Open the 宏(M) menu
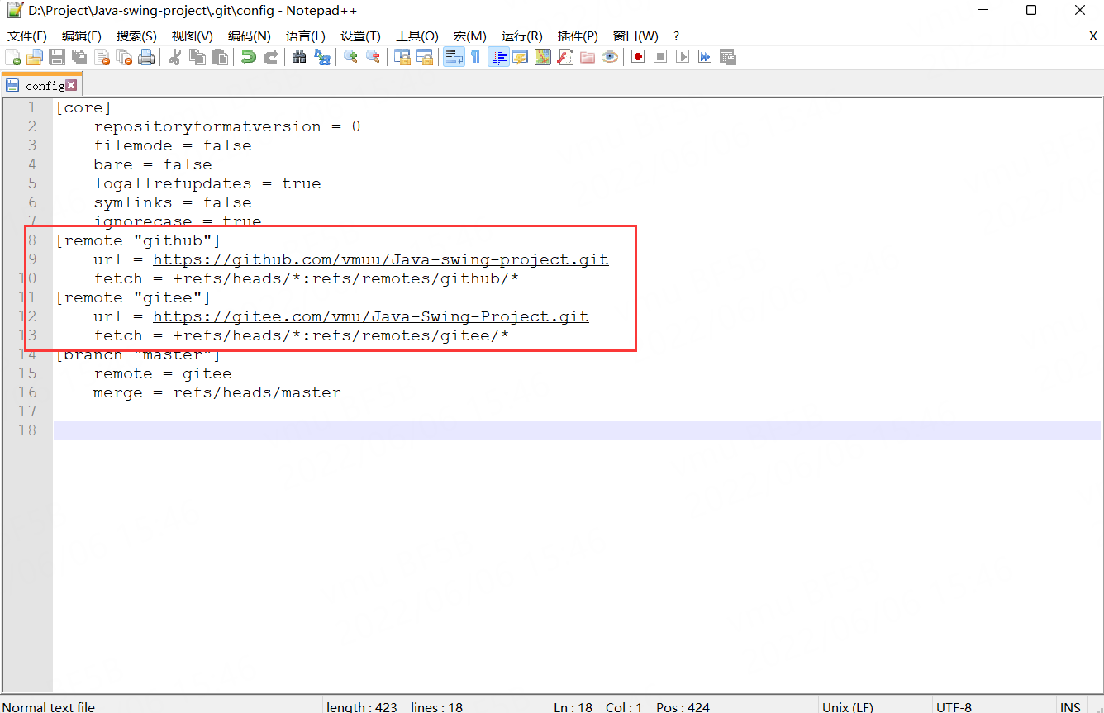 click(x=470, y=36)
